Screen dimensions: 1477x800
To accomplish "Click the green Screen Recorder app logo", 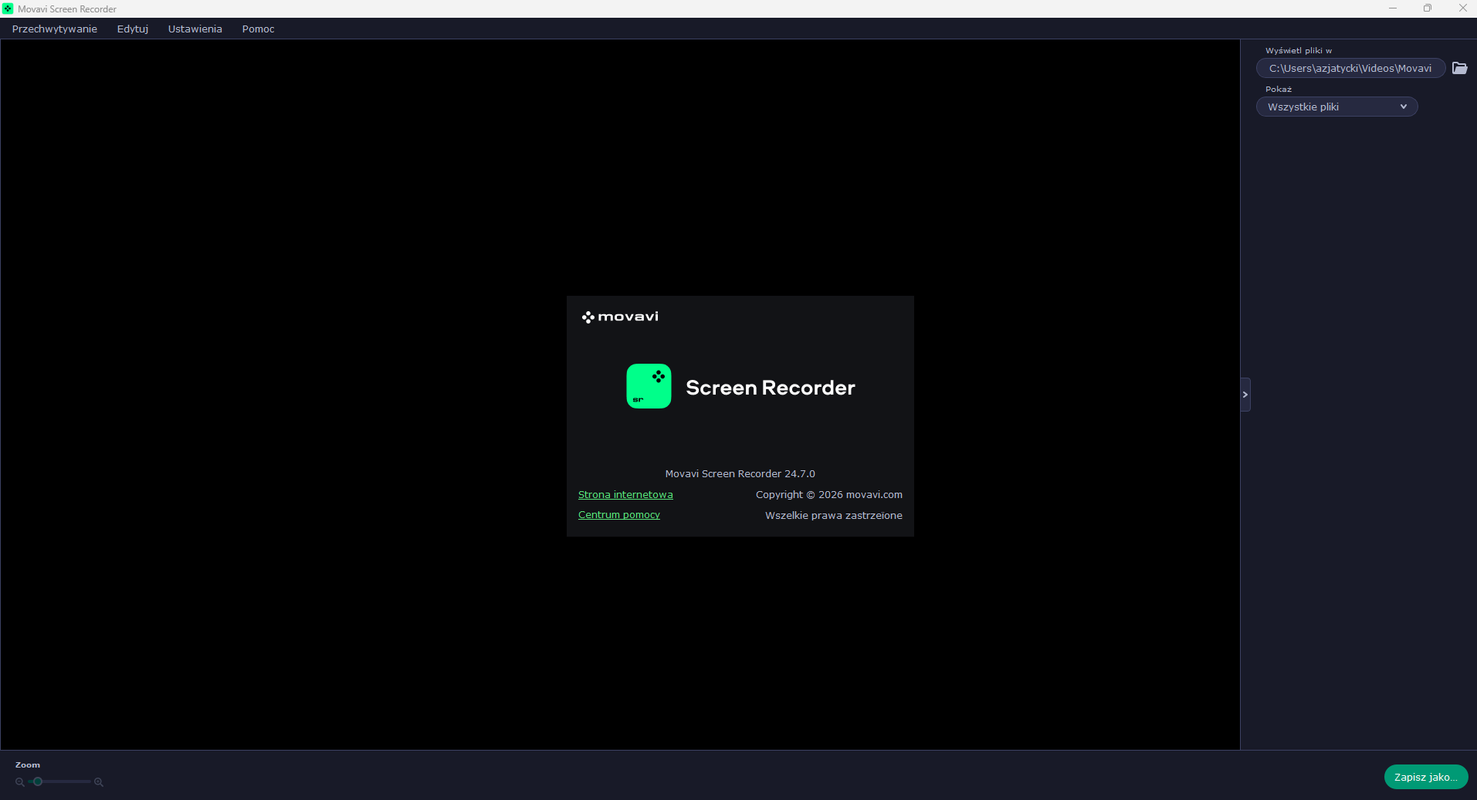I will pos(649,386).
